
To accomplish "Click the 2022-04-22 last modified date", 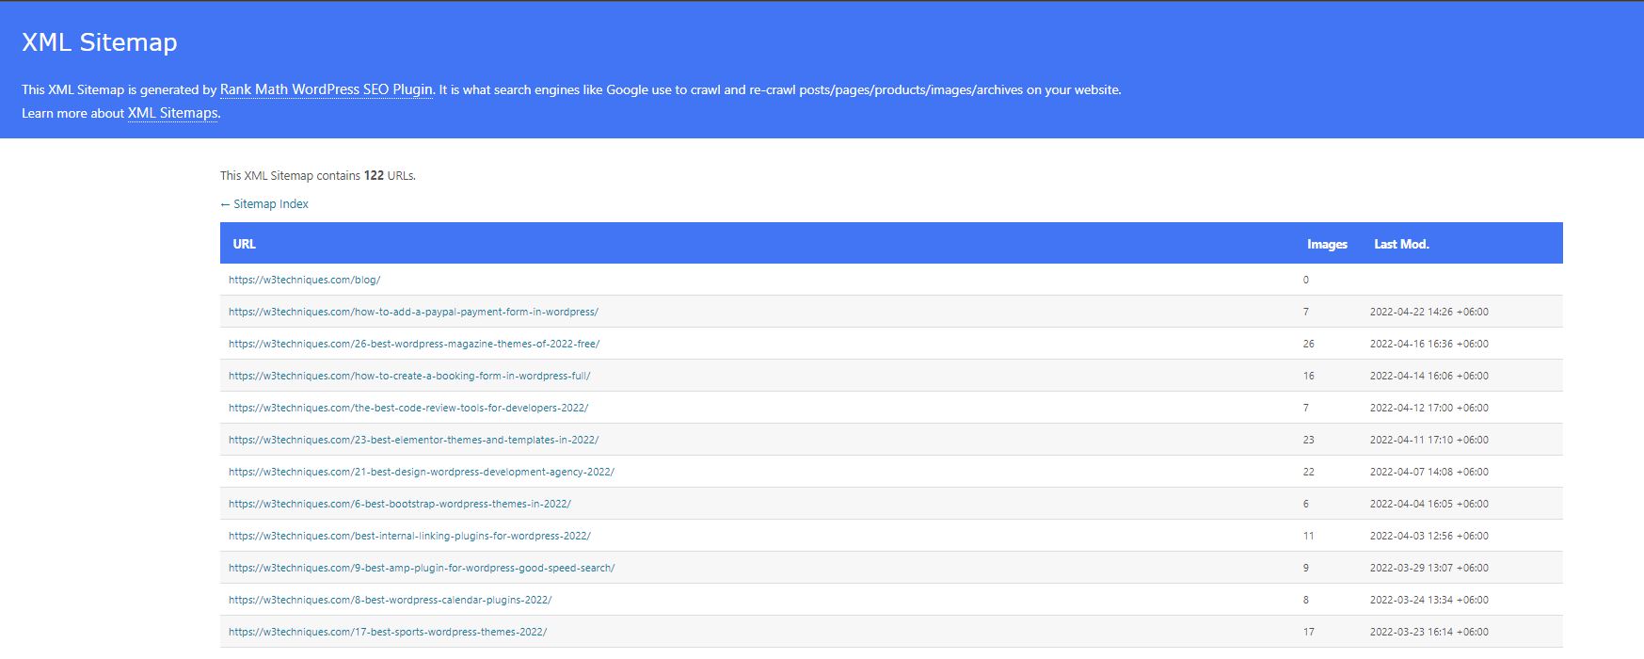I will (1429, 312).
